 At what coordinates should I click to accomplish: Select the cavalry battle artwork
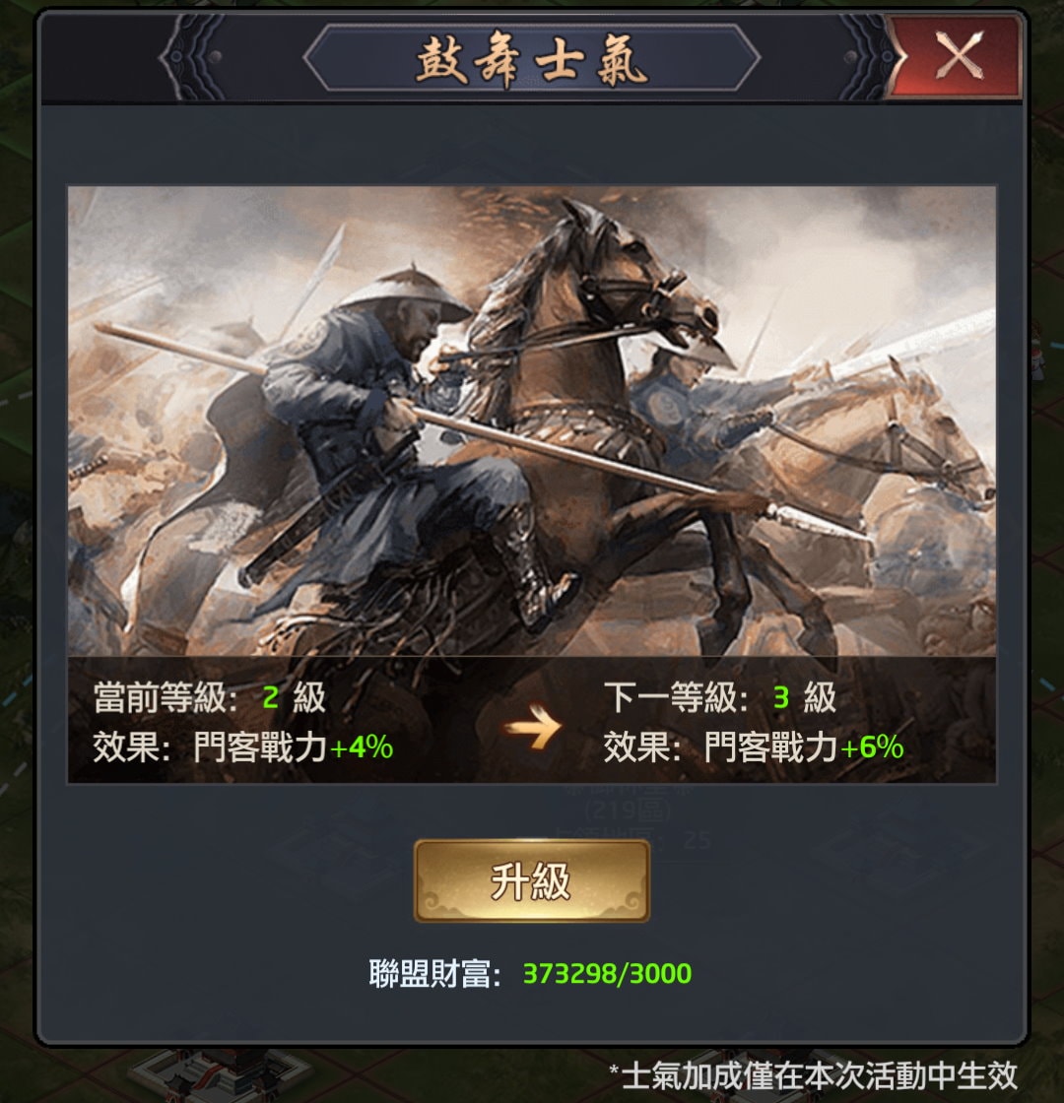pos(531,421)
